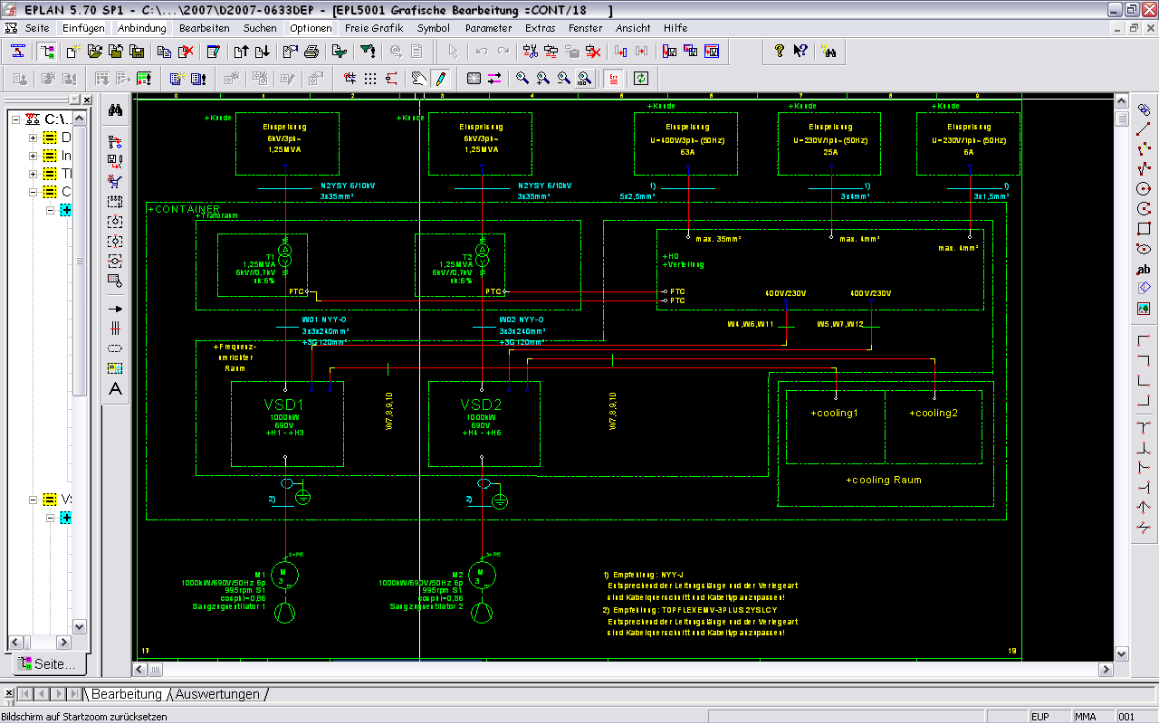Expand the 'Tl' folder tree node
Screen dimensions: 1159x724
34,174
